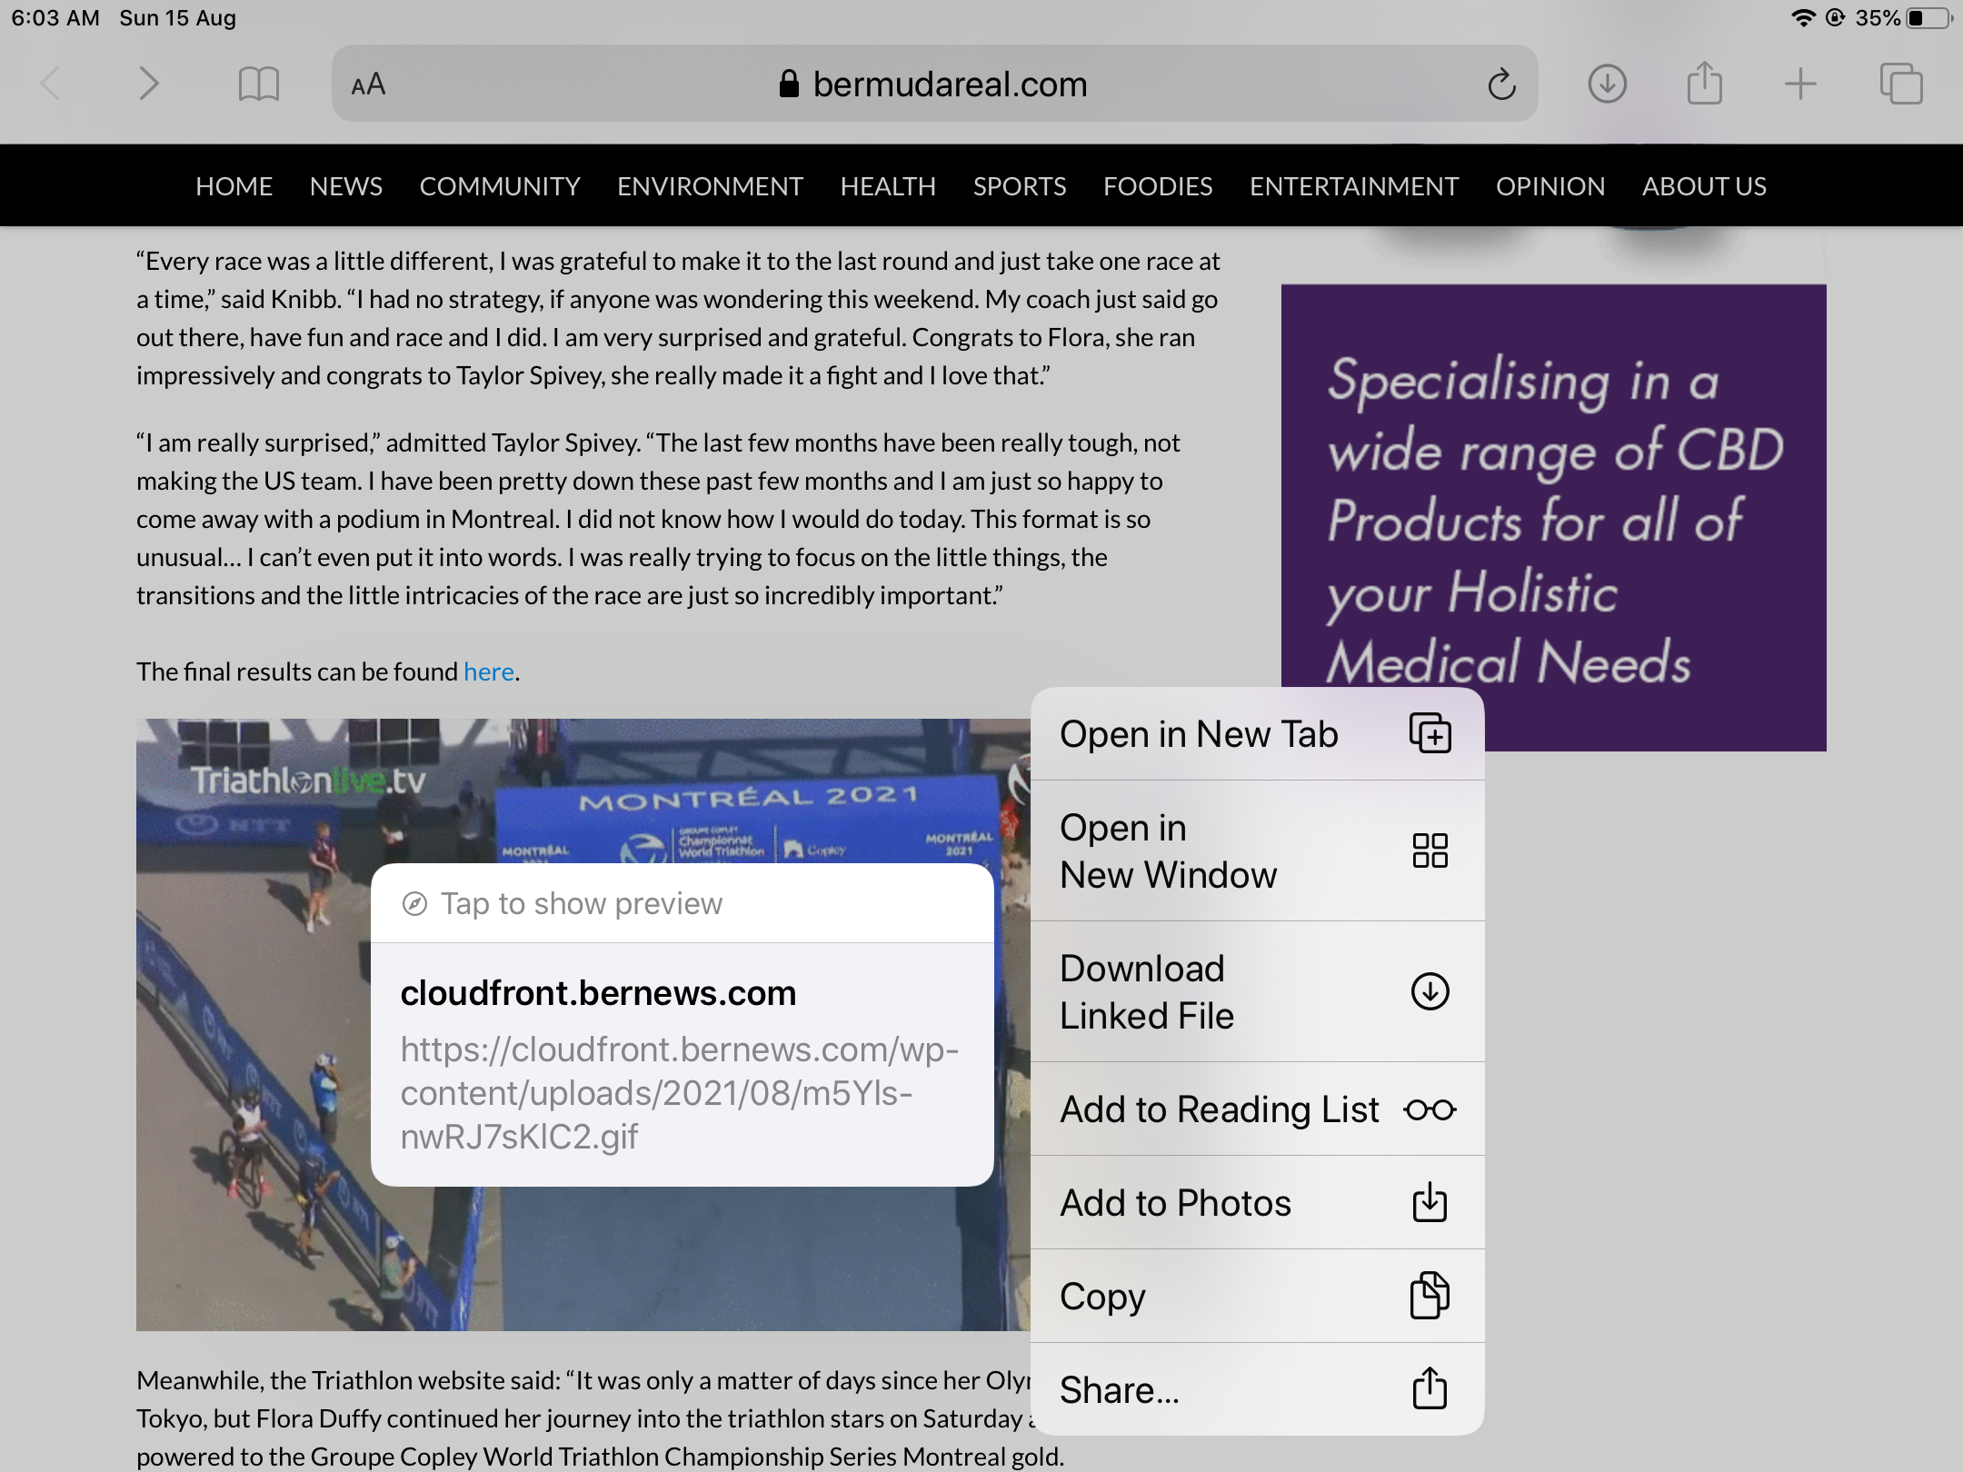This screenshot has width=1963, height=1472.
Task: Choose Copy from the context menu
Action: tap(1257, 1297)
